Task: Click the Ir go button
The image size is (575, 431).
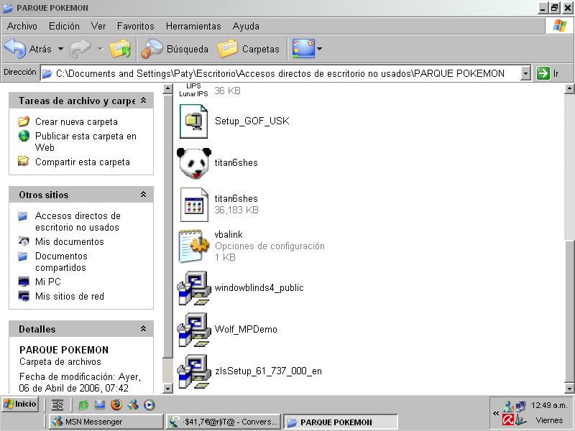Action: tap(548, 73)
